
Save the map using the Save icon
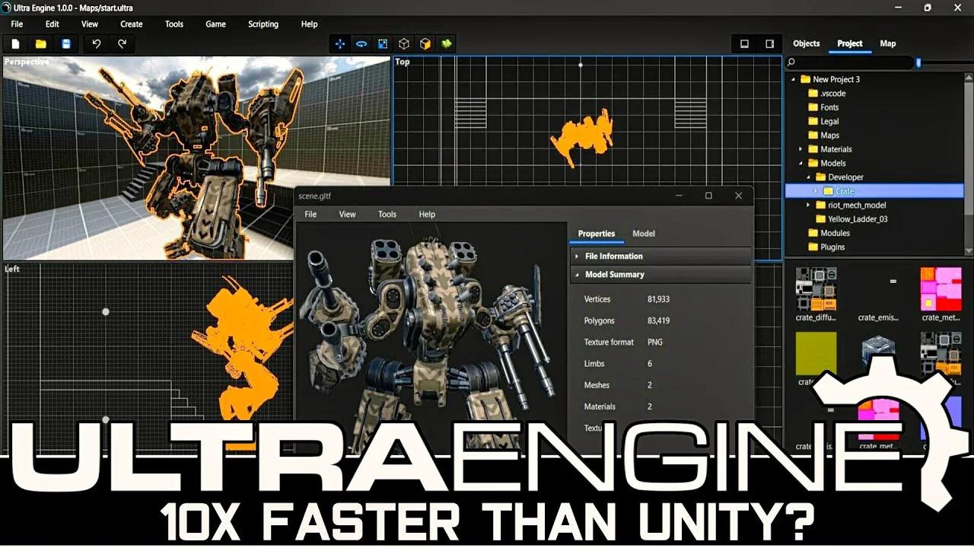(67, 44)
